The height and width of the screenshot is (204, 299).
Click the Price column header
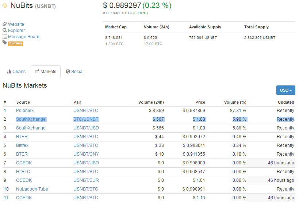pos(200,102)
